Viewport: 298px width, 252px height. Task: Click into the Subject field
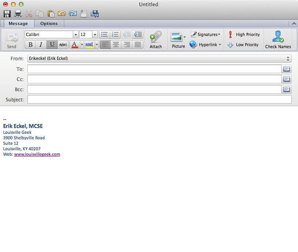[x=159, y=100]
